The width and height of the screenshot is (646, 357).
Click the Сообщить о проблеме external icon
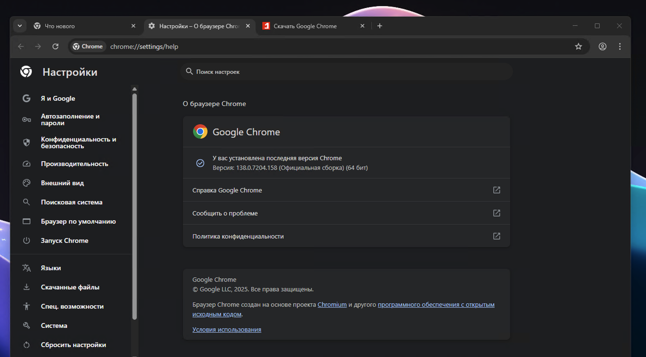[x=497, y=213]
